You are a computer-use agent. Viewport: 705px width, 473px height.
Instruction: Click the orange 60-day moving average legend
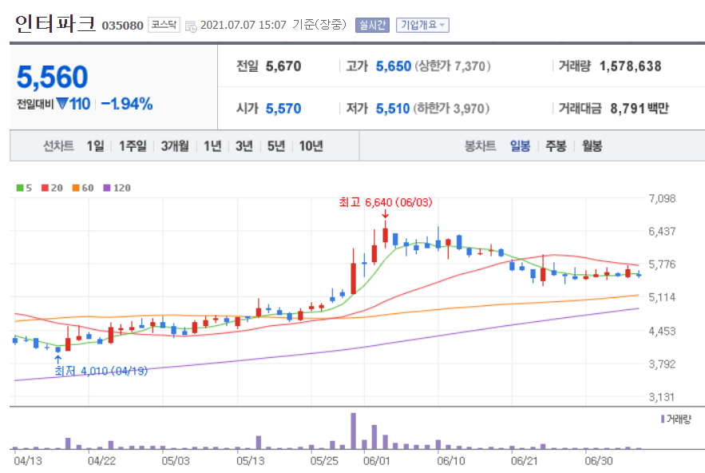click(83, 188)
